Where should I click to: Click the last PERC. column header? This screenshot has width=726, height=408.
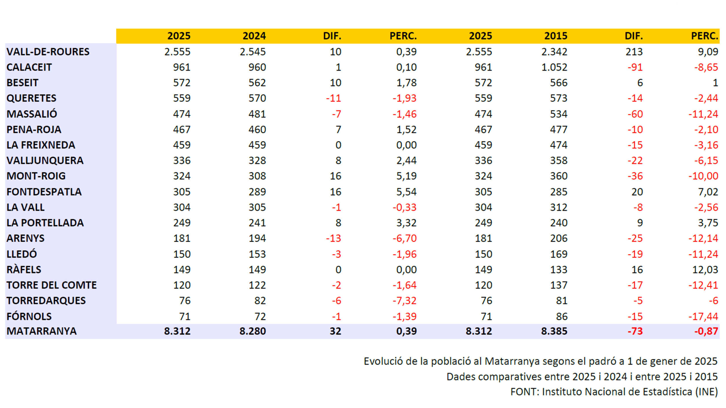704,36
